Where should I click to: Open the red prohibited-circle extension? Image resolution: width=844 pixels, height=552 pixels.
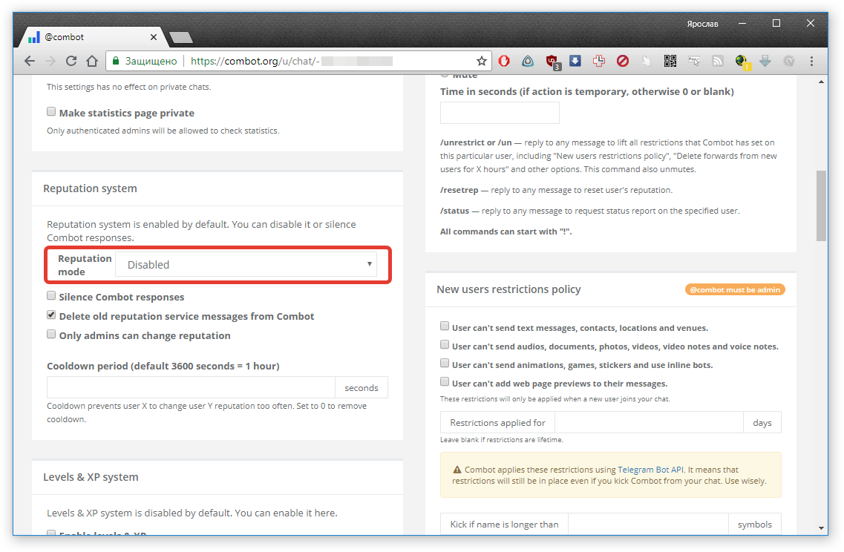(x=623, y=62)
